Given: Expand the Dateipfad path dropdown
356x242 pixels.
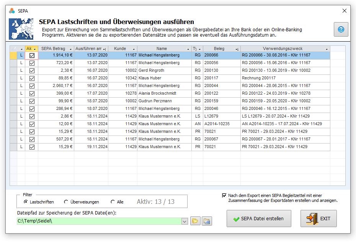Looking at the screenshot, I should pos(185,221).
